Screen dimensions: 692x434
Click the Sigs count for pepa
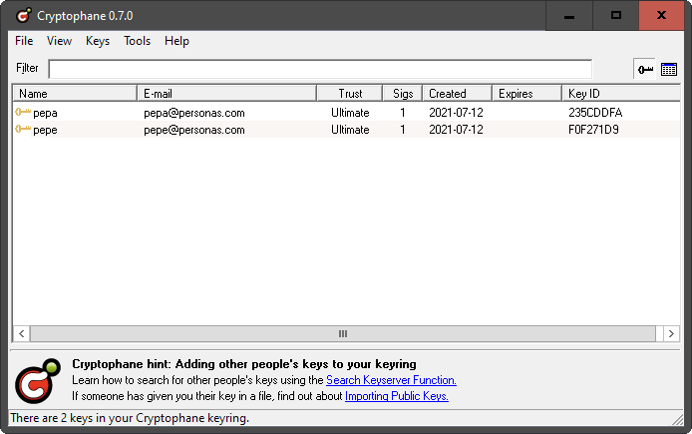pos(403,113)
